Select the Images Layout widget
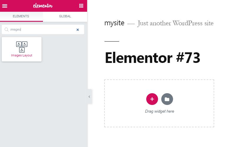The height and width of the screenshot is (147, 226). [x=21, y=49]
